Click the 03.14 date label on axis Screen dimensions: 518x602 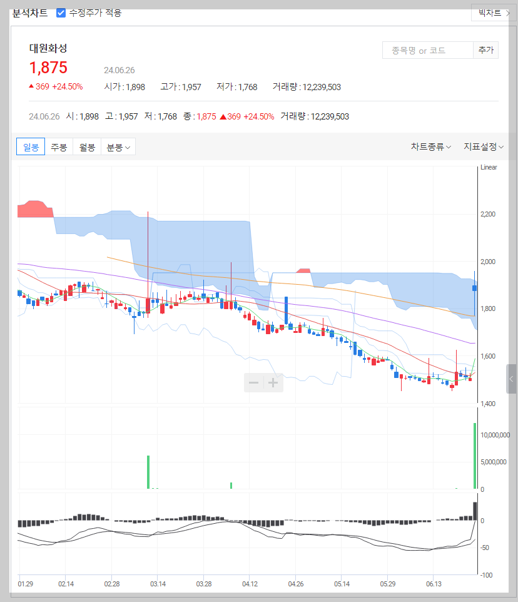pyautogui.click(x=158, y=584)
